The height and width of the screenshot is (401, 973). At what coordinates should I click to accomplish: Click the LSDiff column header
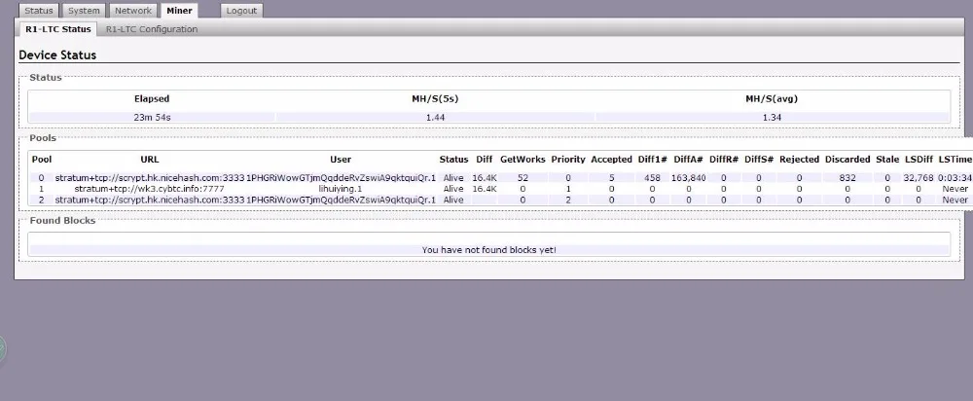click(919, 160)
